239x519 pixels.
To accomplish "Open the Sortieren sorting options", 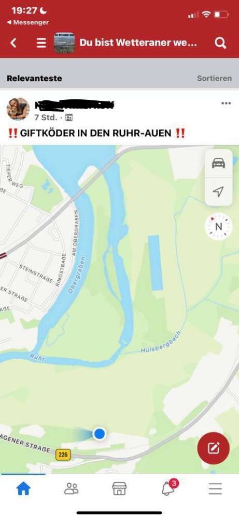I will tap(214, 79).
